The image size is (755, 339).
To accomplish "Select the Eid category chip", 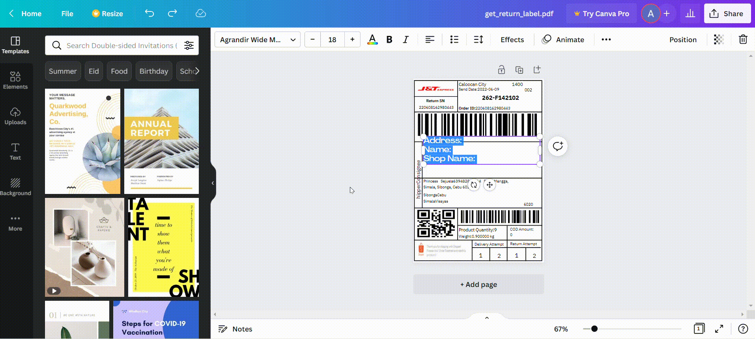I will pos(94,71).
